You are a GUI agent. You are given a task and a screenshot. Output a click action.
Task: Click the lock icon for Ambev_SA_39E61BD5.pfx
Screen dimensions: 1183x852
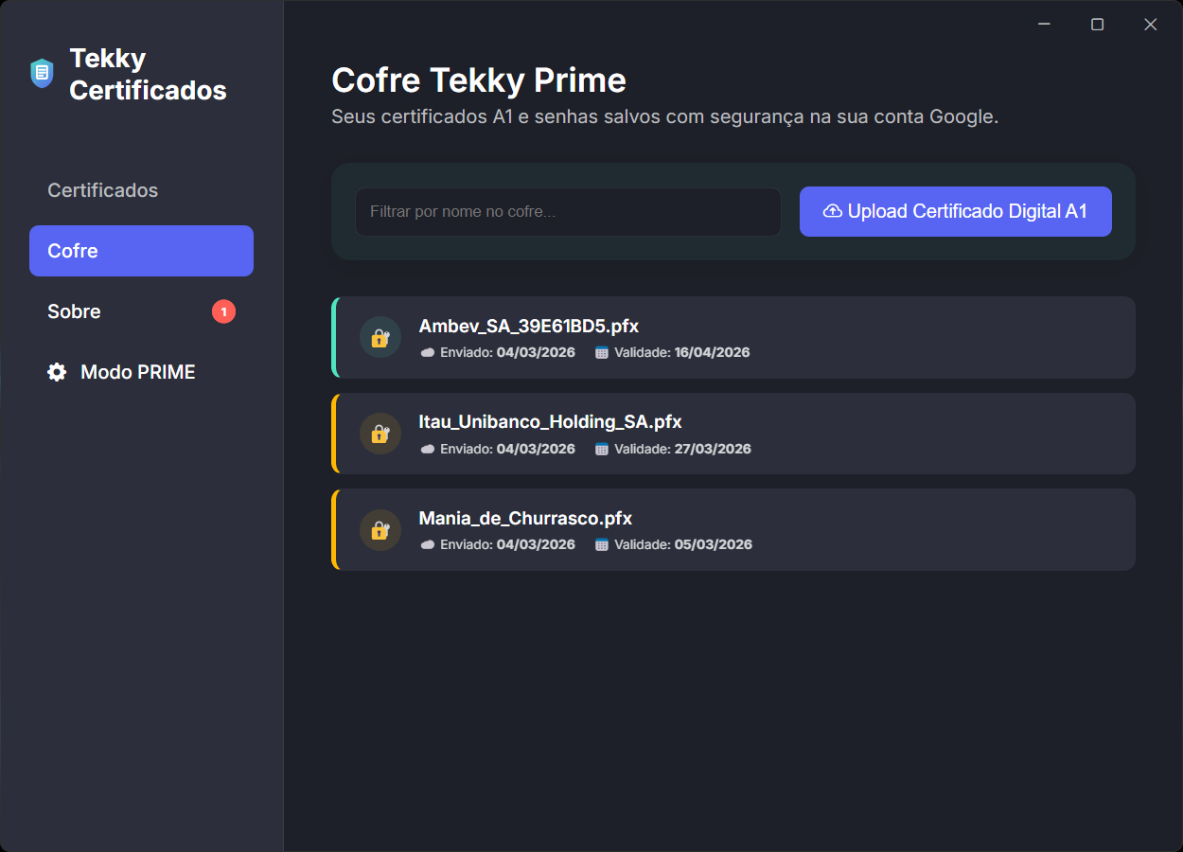[x=380, y=337]
